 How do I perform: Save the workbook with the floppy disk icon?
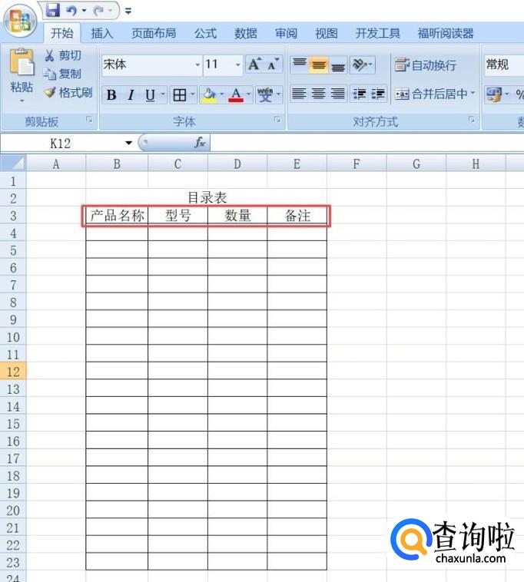click(x=53, y=10)
